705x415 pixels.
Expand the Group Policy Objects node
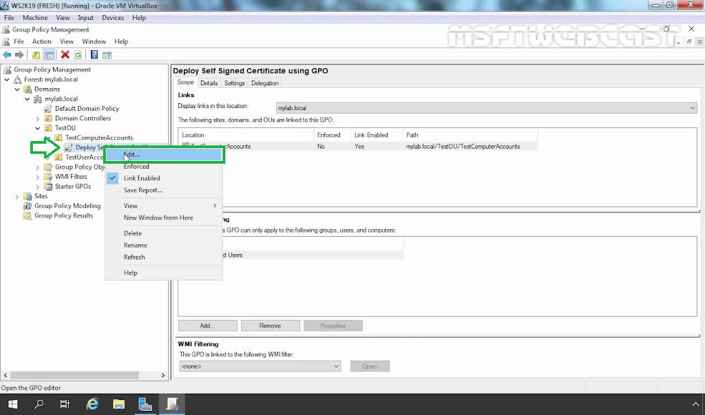pyautogui.click(x=38, y=167)
